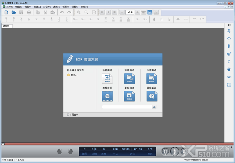
Task: Open the barline panel in sidebar
Action: 229,46
